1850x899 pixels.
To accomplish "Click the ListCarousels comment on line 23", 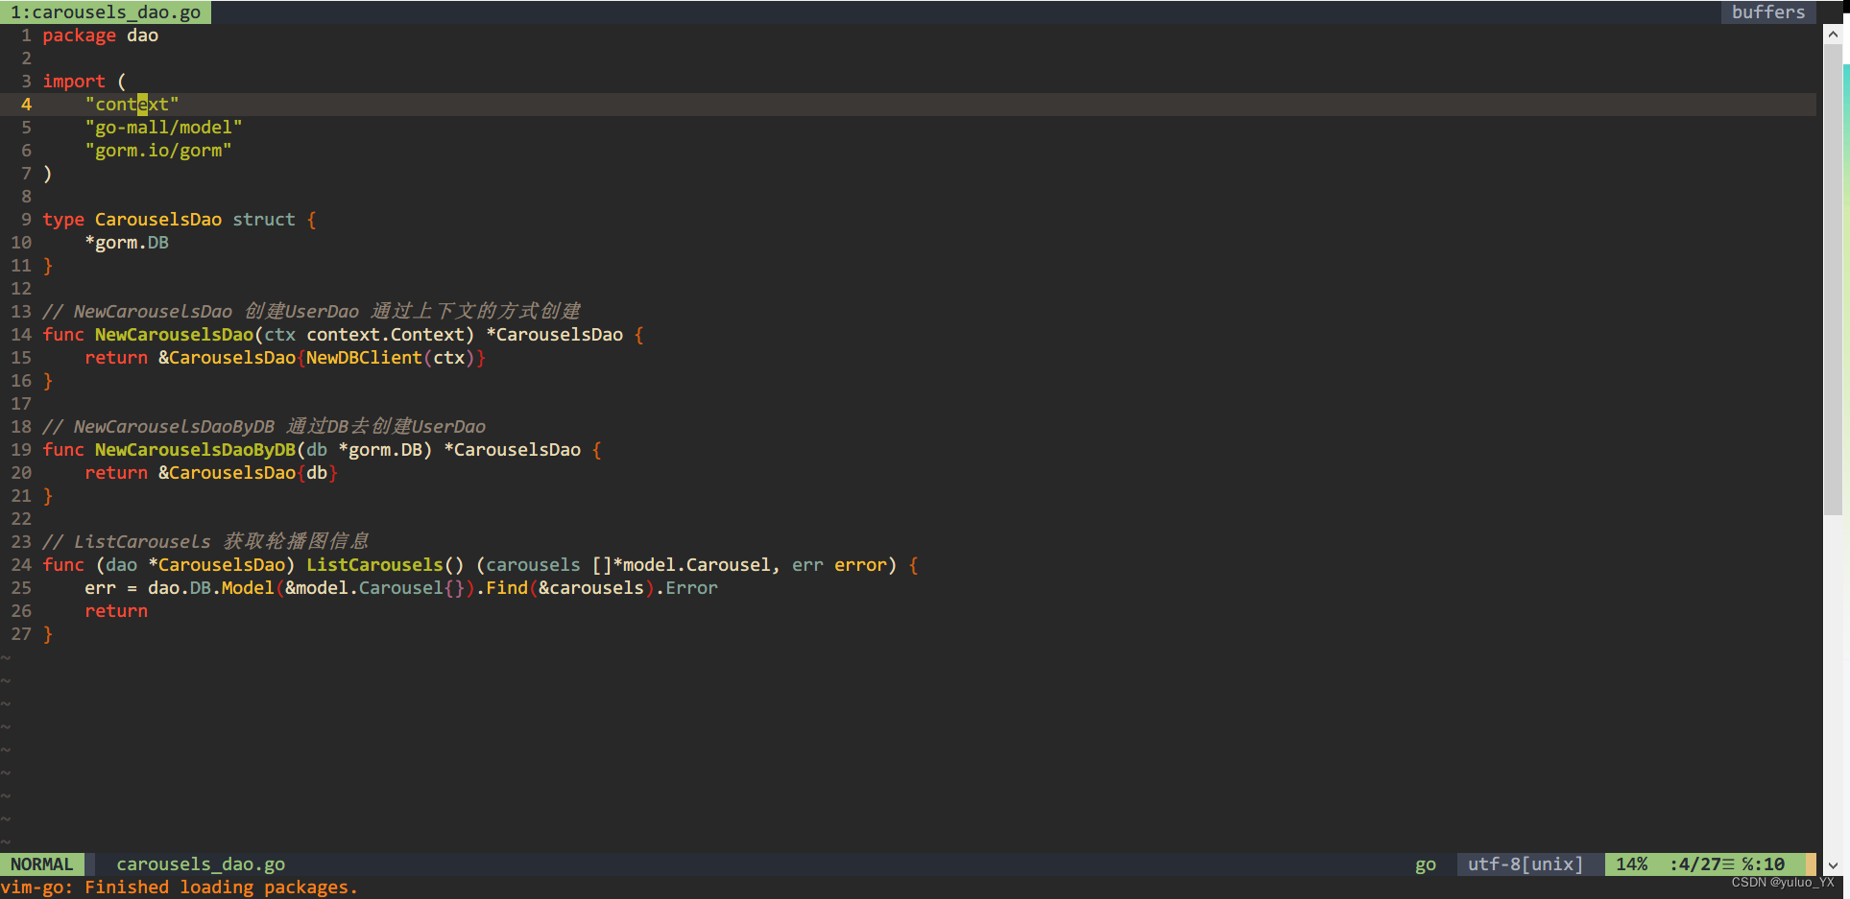I will pos(205,542).
